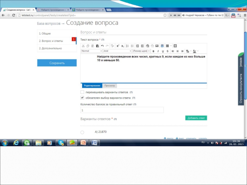Screen dimensions: 247x185
Task: Center align the text
Action: (x=178, y=51)
